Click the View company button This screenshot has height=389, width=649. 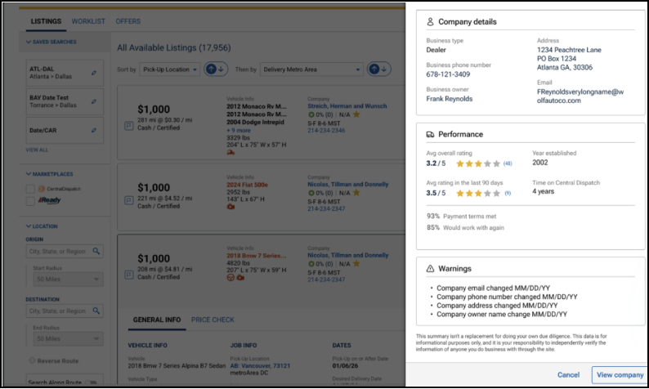(x=618, y=374)
